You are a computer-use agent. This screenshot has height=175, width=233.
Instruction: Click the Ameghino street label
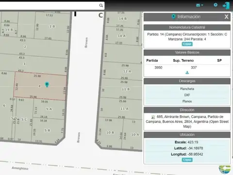20,168
